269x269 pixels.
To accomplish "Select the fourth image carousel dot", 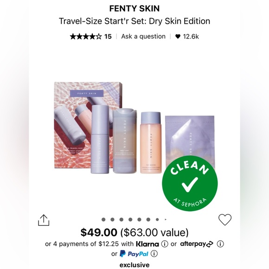I will coord(130,219).
